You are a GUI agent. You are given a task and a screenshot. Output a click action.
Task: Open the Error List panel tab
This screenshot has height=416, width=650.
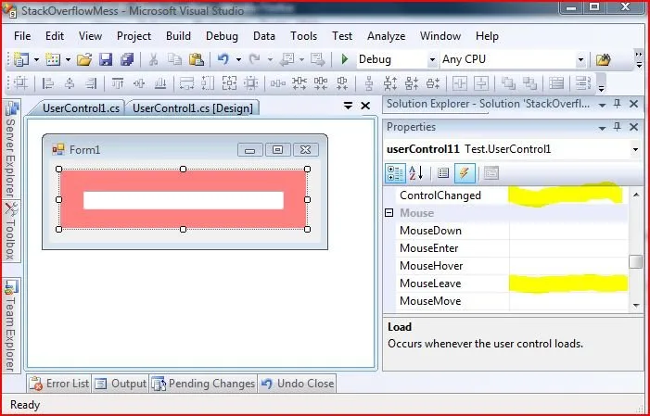pyautogui.click(x=58, y=384)
